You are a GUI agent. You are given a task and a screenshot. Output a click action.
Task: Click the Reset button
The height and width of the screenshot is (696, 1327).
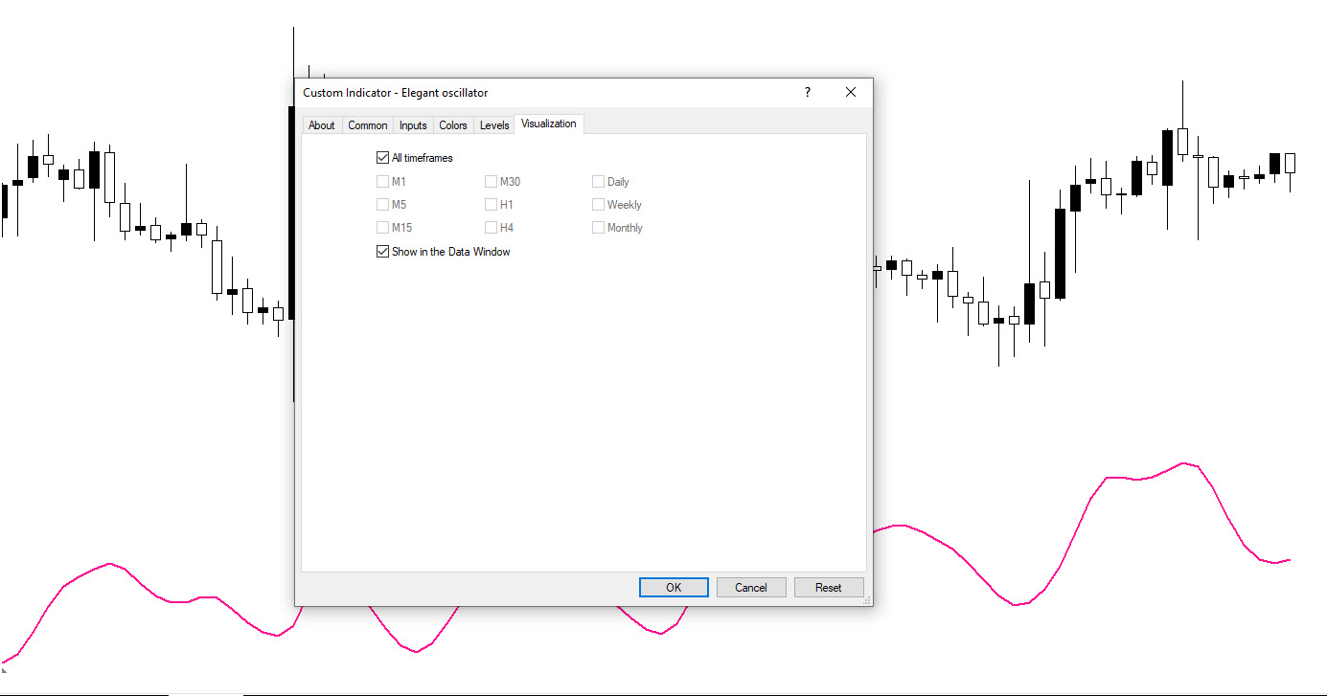coord(828,588)
